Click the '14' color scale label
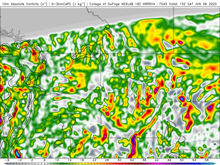220x165 pixels. coord(70,160)
